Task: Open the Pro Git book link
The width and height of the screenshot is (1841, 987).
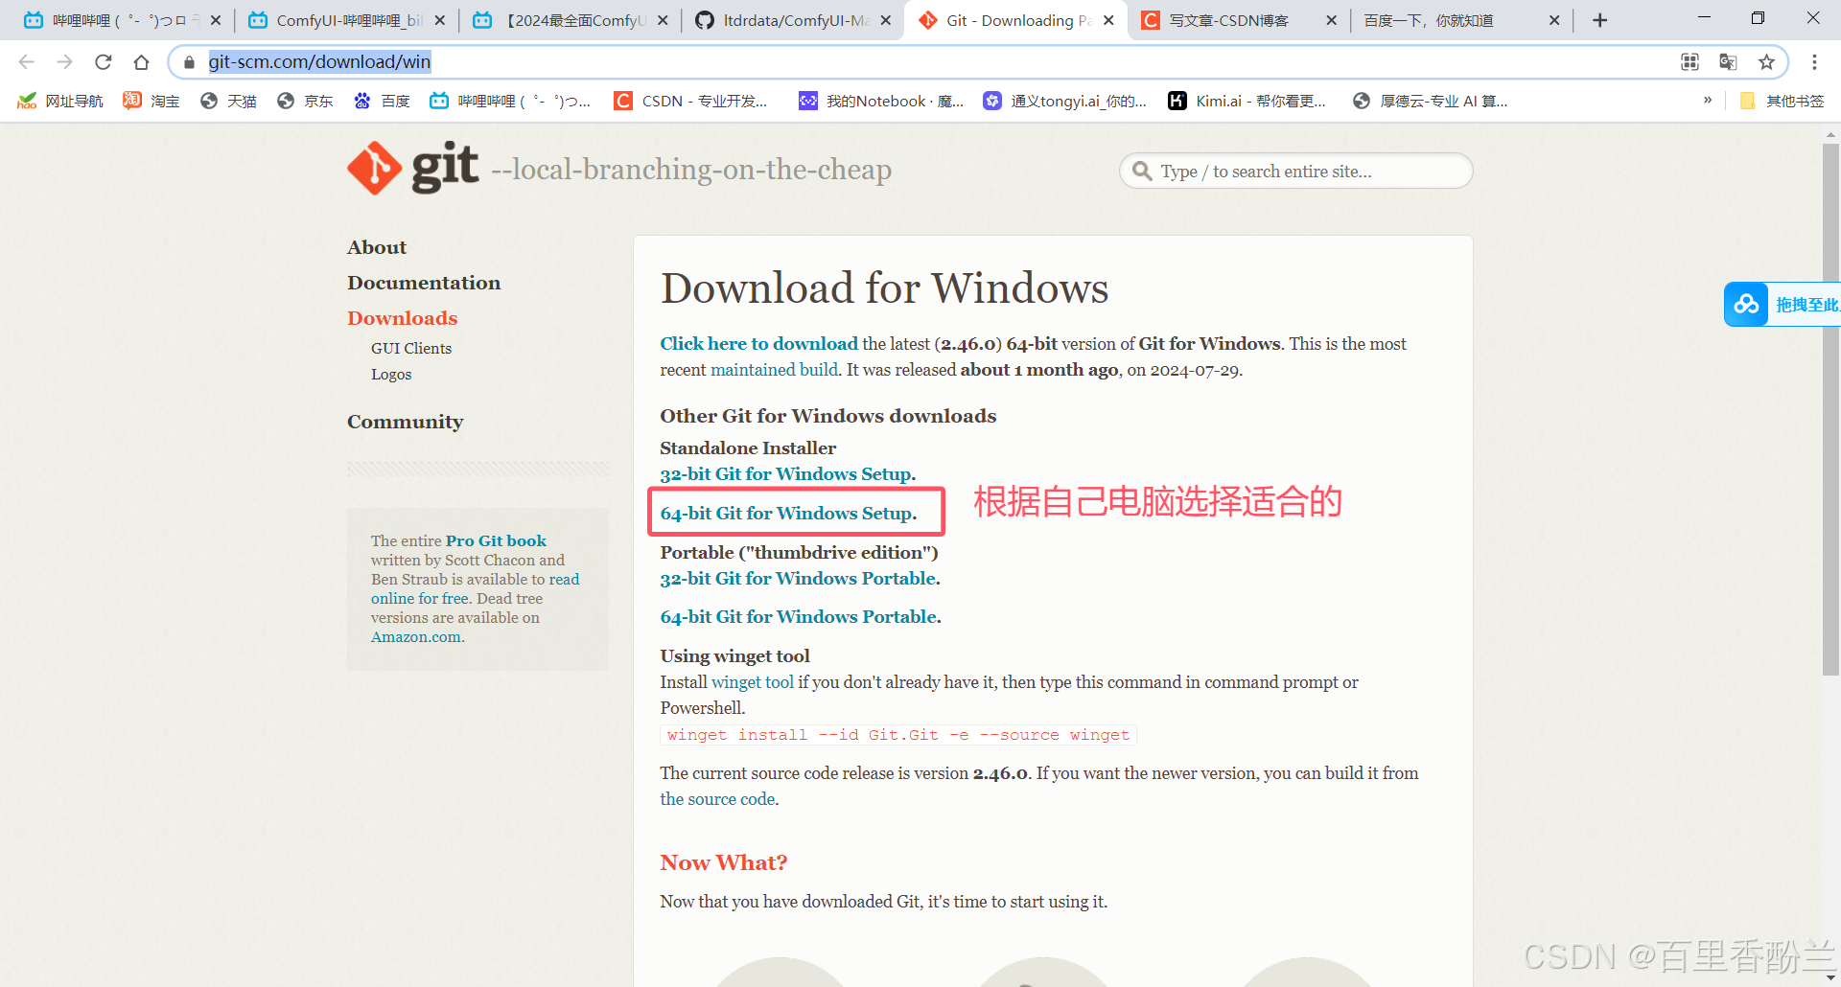Action: (x=496, y=540)
